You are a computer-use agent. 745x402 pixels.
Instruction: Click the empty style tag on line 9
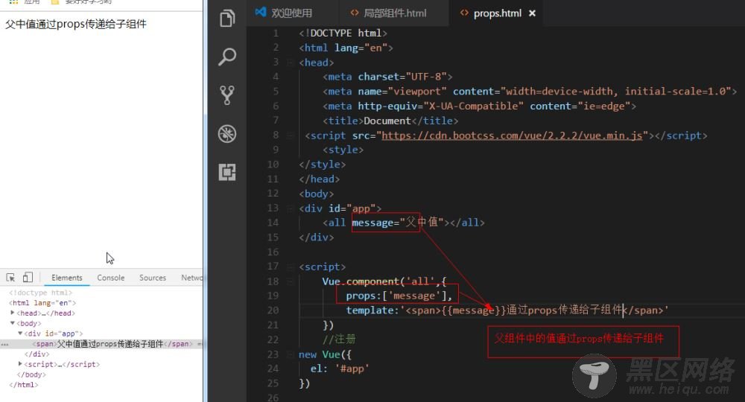[x=343, y=150]
